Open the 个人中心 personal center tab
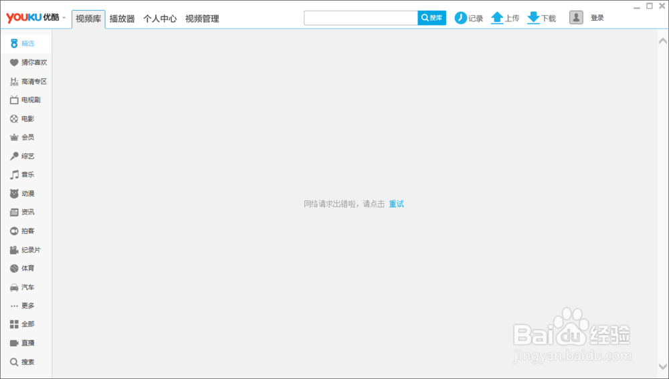Viewport: 669px width, 379px height. click(160, 19)
